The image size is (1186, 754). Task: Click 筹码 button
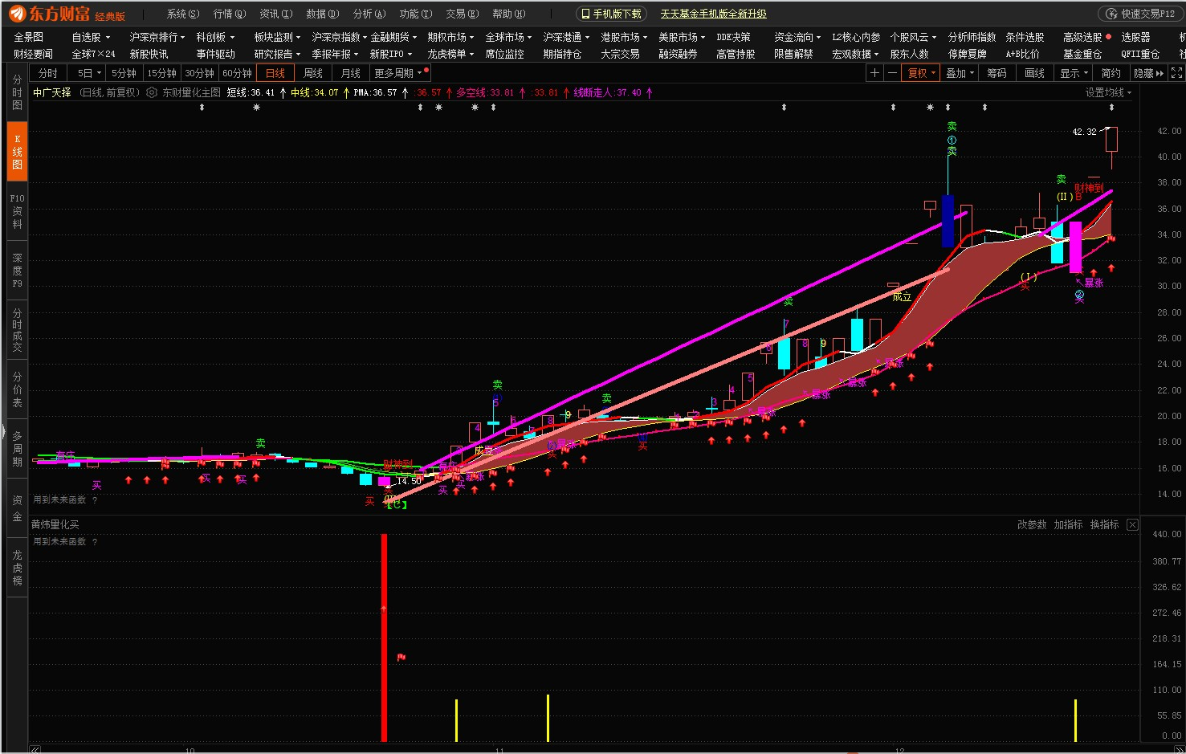[996, 73]
